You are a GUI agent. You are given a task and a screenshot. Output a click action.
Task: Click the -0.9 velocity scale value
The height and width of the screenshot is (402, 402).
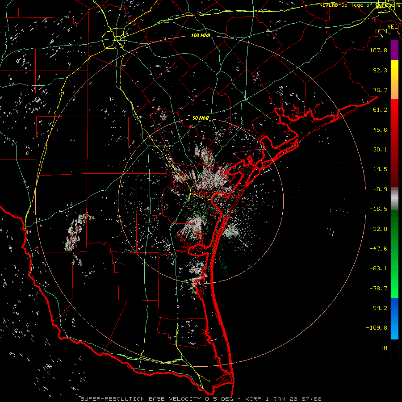tap(380, 189)
